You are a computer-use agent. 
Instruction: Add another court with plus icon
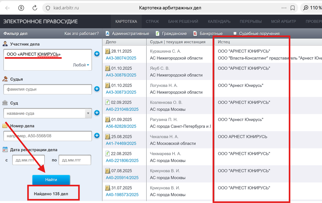(x=97, y=113)
